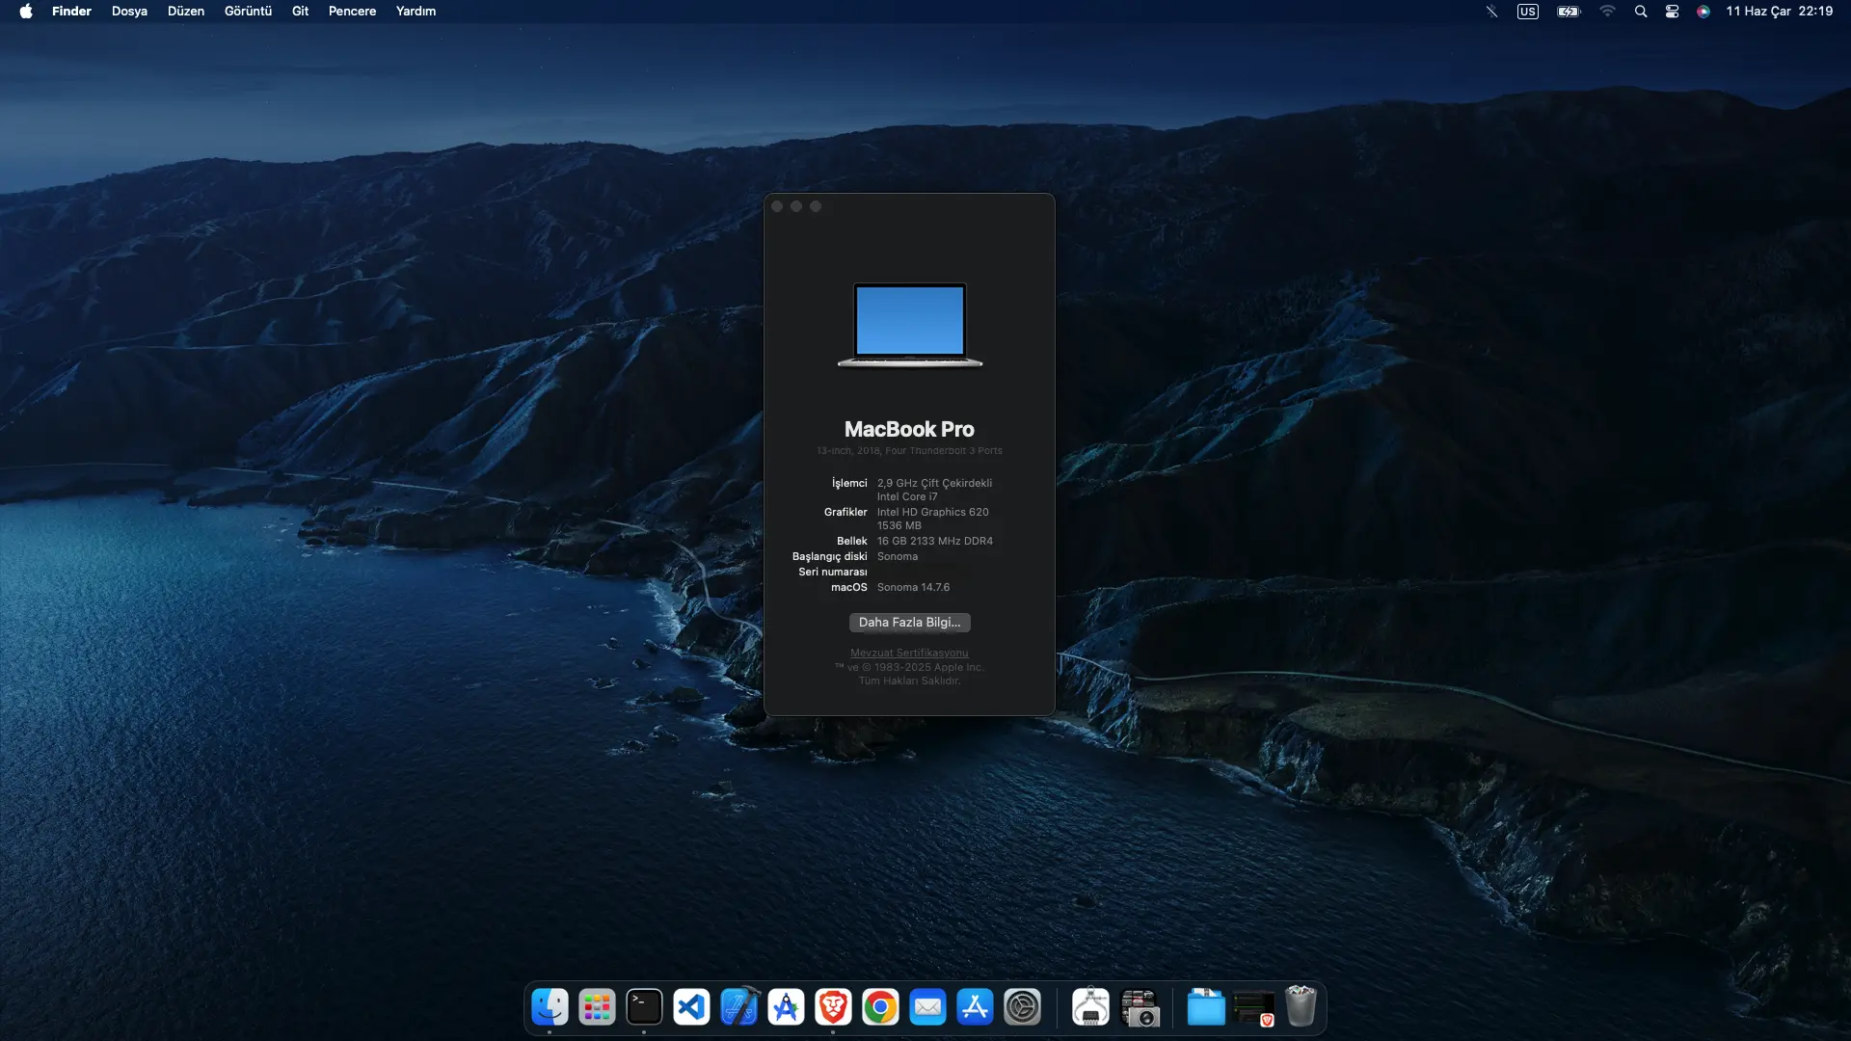Click the 13-inch, 2018 model subtitle
The width and height of the screenshot is (1851, 1041).
tap(909, 451)
